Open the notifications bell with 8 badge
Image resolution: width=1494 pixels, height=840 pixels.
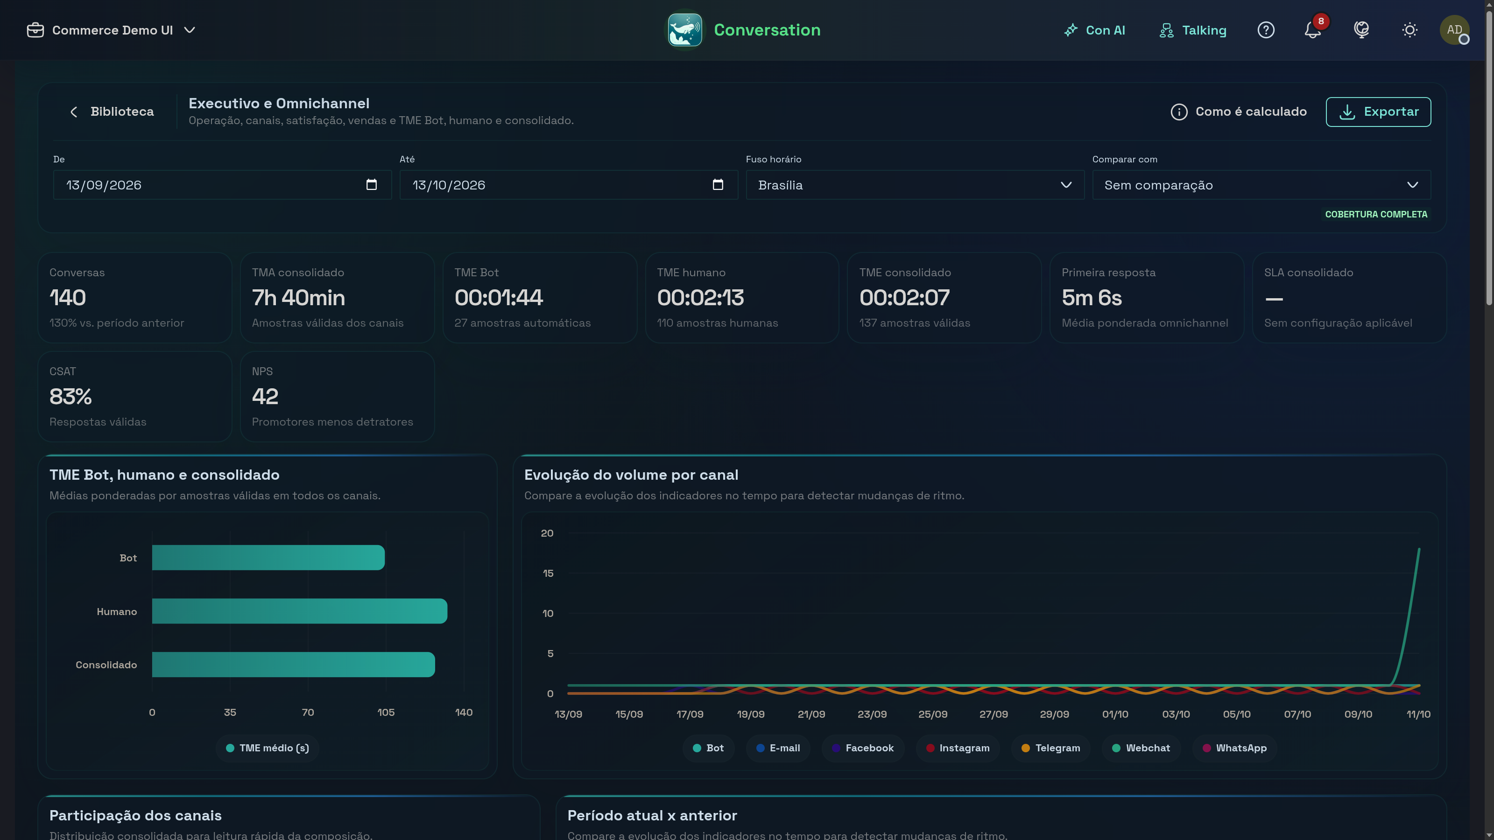click(1312, 30)
